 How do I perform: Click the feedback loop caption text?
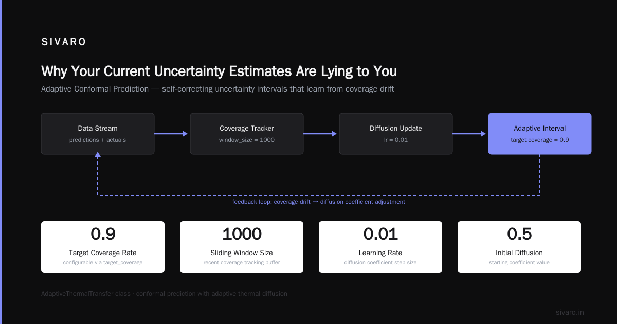(319, 202)
